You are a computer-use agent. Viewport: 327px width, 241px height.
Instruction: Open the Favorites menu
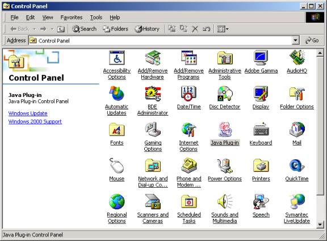pyautogui.click(x=72, y=18)
